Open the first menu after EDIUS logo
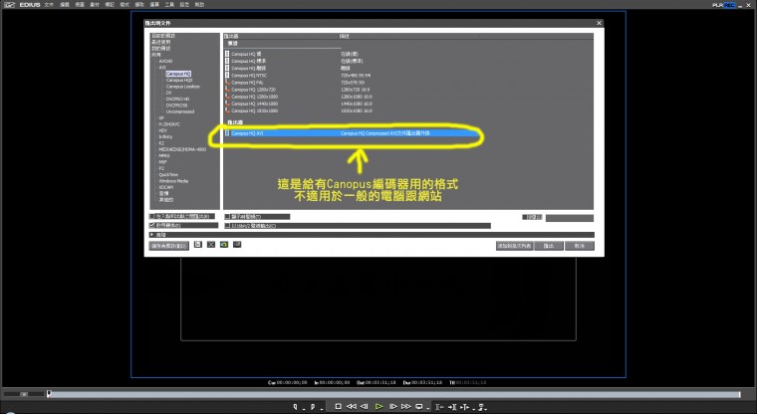Screen dimensions: 757x414 49,4
